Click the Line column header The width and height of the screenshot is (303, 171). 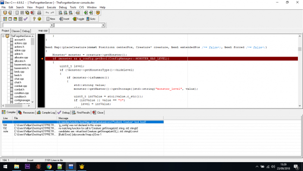(x=7, y=118)
